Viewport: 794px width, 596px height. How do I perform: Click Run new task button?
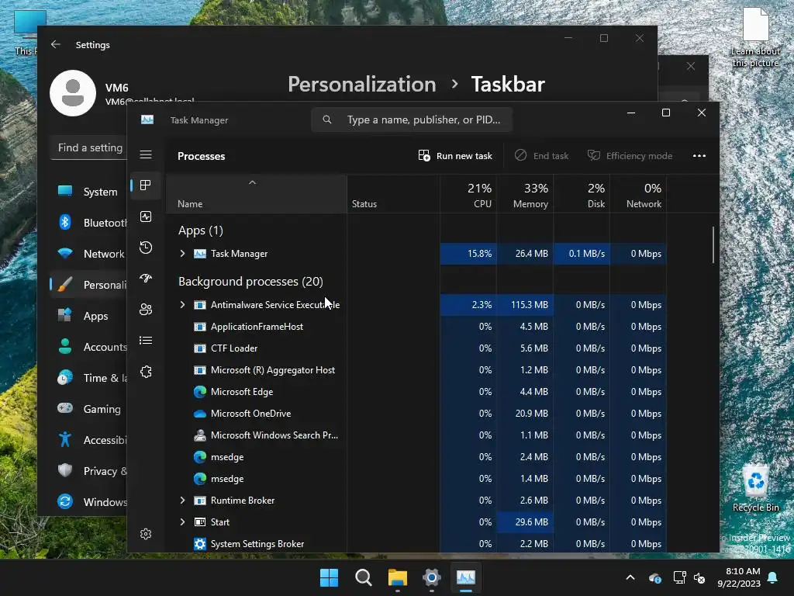coord(455,155)
